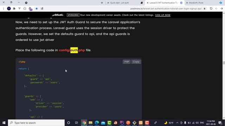Open a new tab with plus button

[x=102, y=3]
